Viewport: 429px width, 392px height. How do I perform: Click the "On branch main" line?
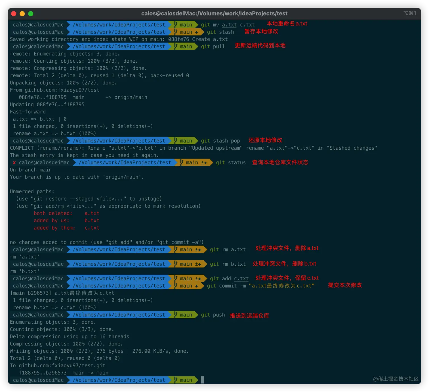tap(31, 170)
